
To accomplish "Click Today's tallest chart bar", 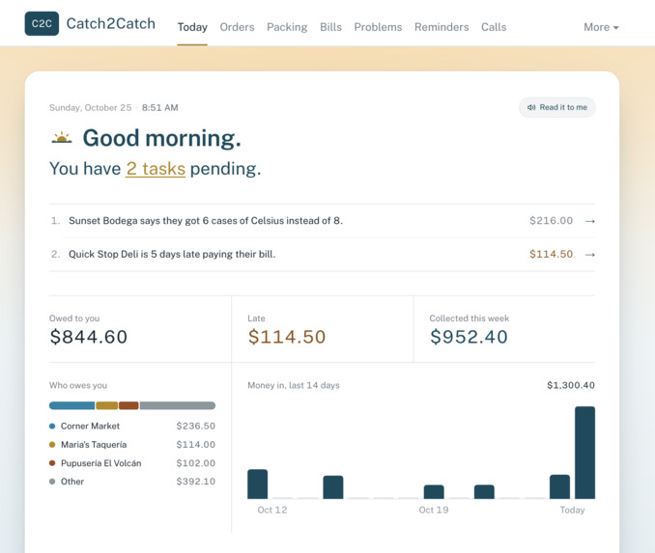I will coord(584,453).
